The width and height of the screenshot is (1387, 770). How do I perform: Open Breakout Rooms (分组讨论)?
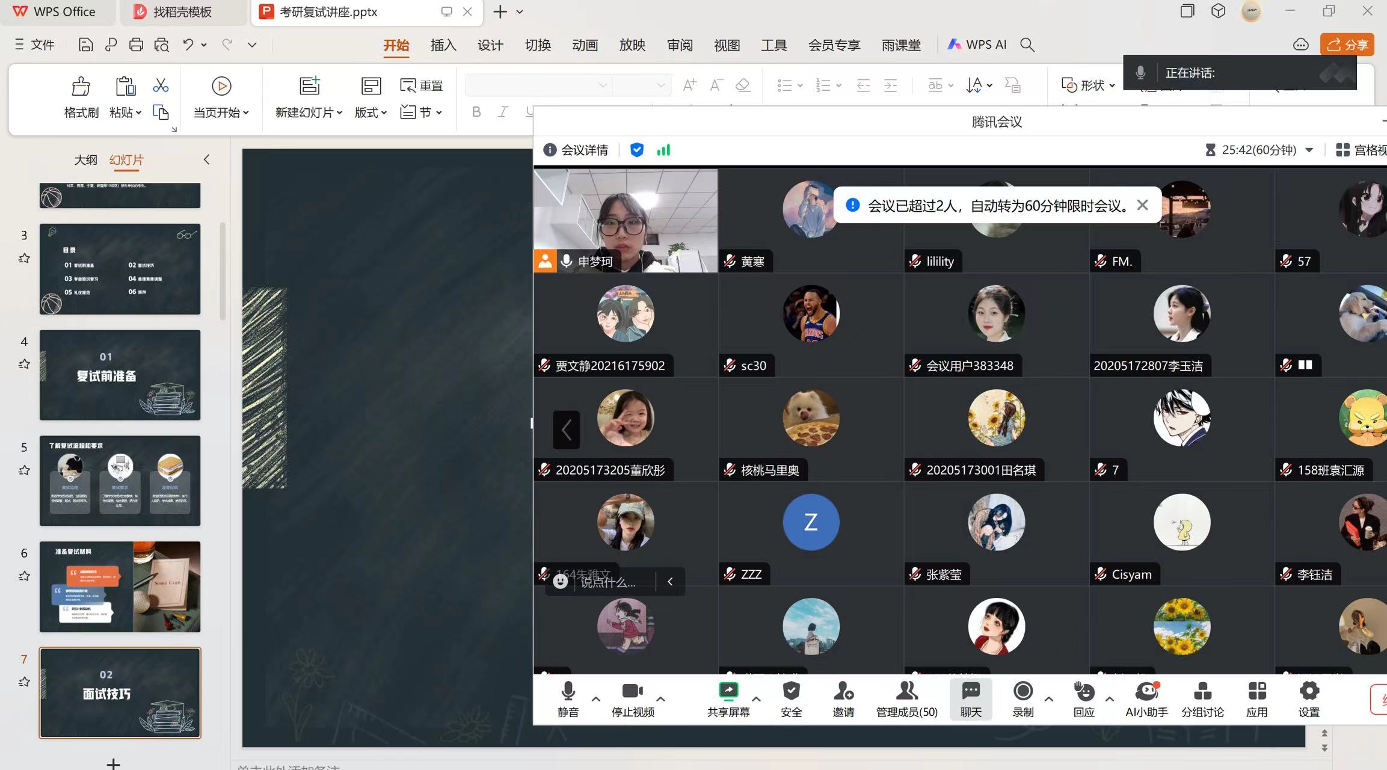[1202, 692]
